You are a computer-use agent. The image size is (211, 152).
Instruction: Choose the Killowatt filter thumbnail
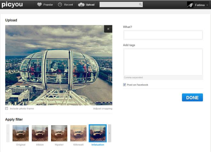(78, 133)
